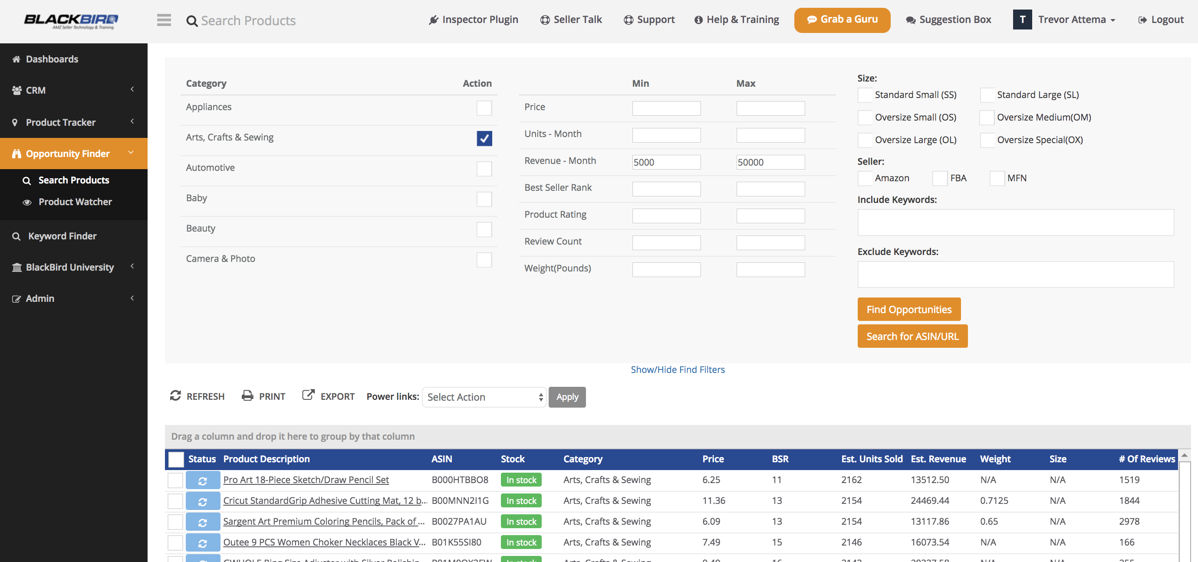Open Pro Art 18-Piece Sketch/Draw Pencil Set link
This screenshot has height=562, width=1198.
306,480
